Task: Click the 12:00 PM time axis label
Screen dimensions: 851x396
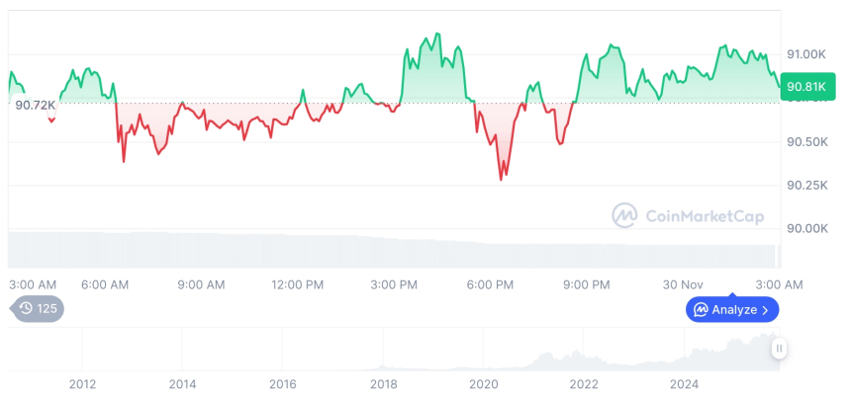Action: tap(298, 284)
